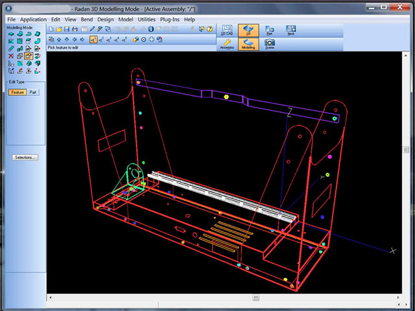This screenshot has height=311, width=415.
Task: Click the Selections... button
Action: [25, 157]
